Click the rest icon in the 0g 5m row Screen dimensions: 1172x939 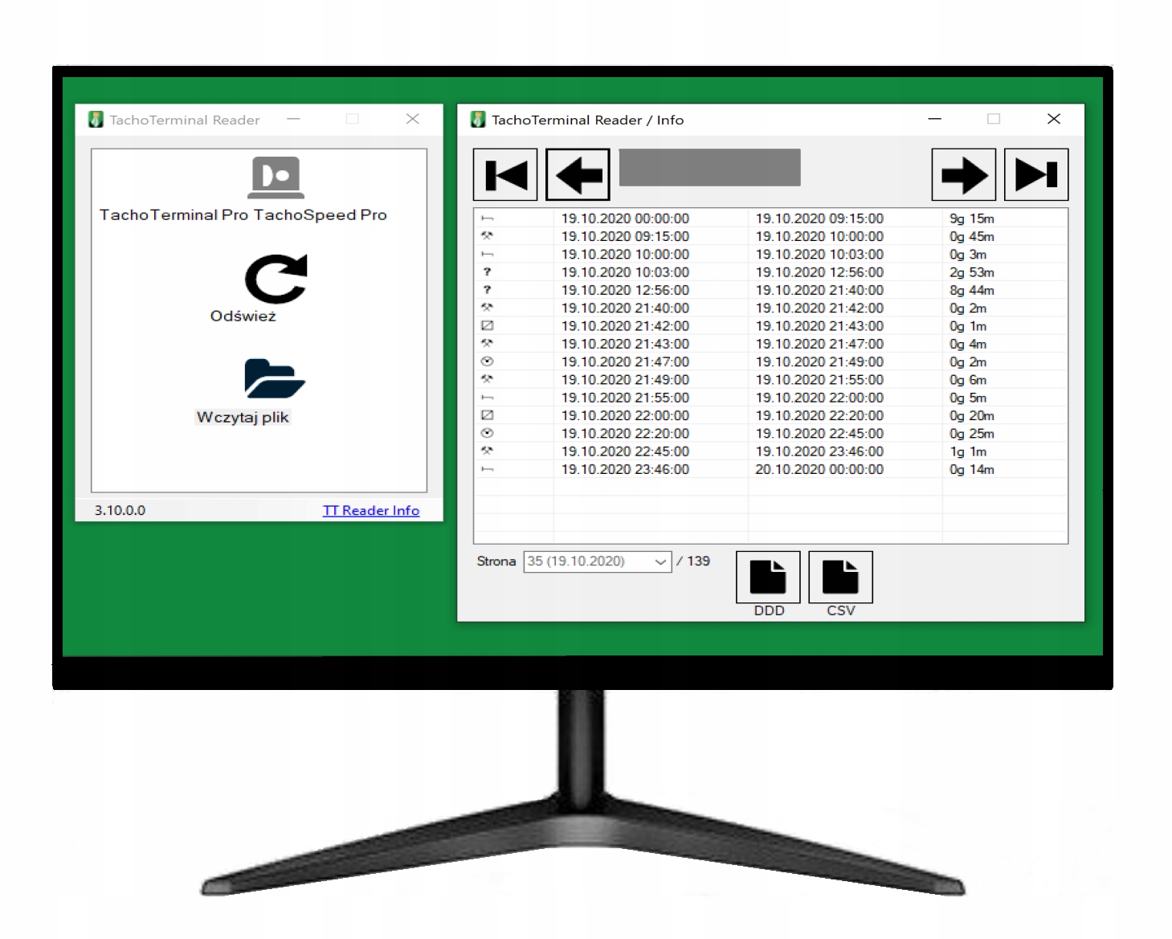pos(487,398)
